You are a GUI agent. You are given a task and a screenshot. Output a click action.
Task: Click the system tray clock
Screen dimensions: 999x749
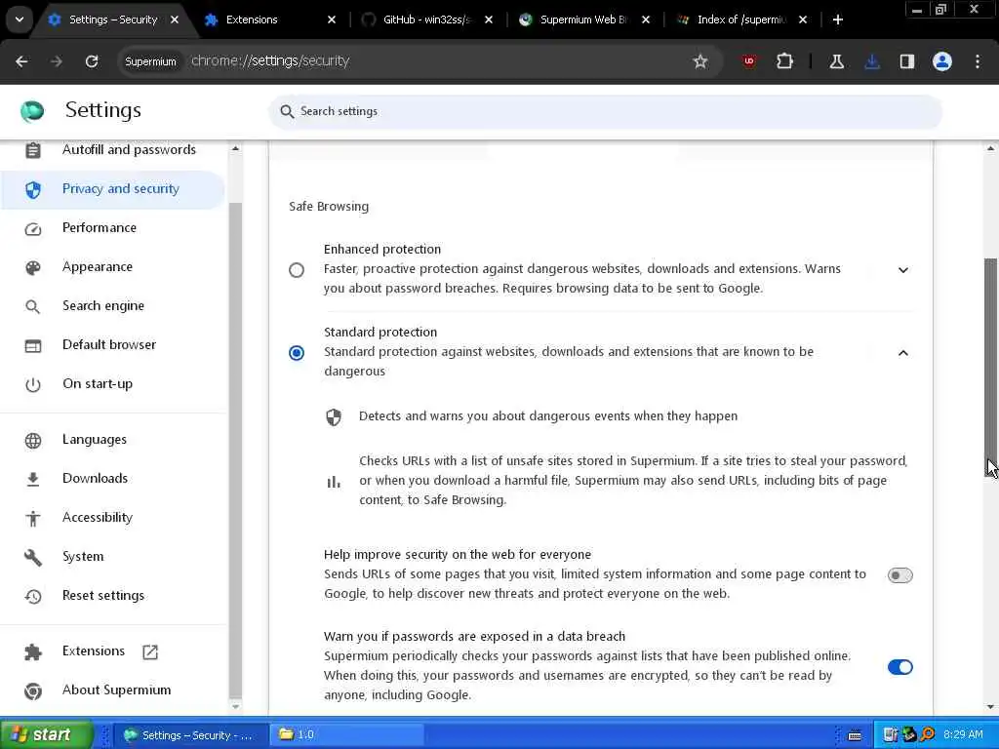963,735
